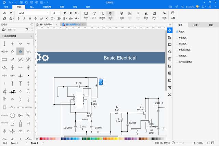Click the Text (文本) tool button
Image resolution: width=219 pixels, height=146 pixels.
pos(94,15)
